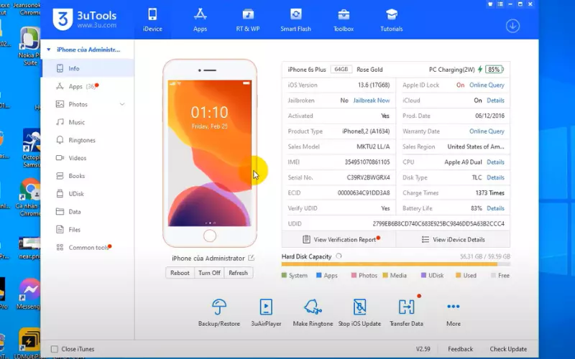Screen dimensions: 575x359
Task: Open the Messenger desktop shortcut
Action: pos(29,294)
